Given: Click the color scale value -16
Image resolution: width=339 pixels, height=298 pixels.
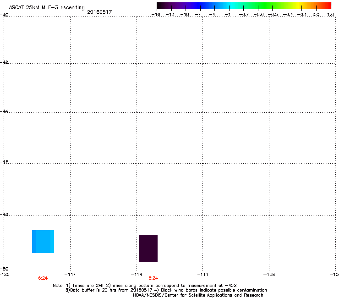Looking at the screenshot, I should (x=156, y=15).
